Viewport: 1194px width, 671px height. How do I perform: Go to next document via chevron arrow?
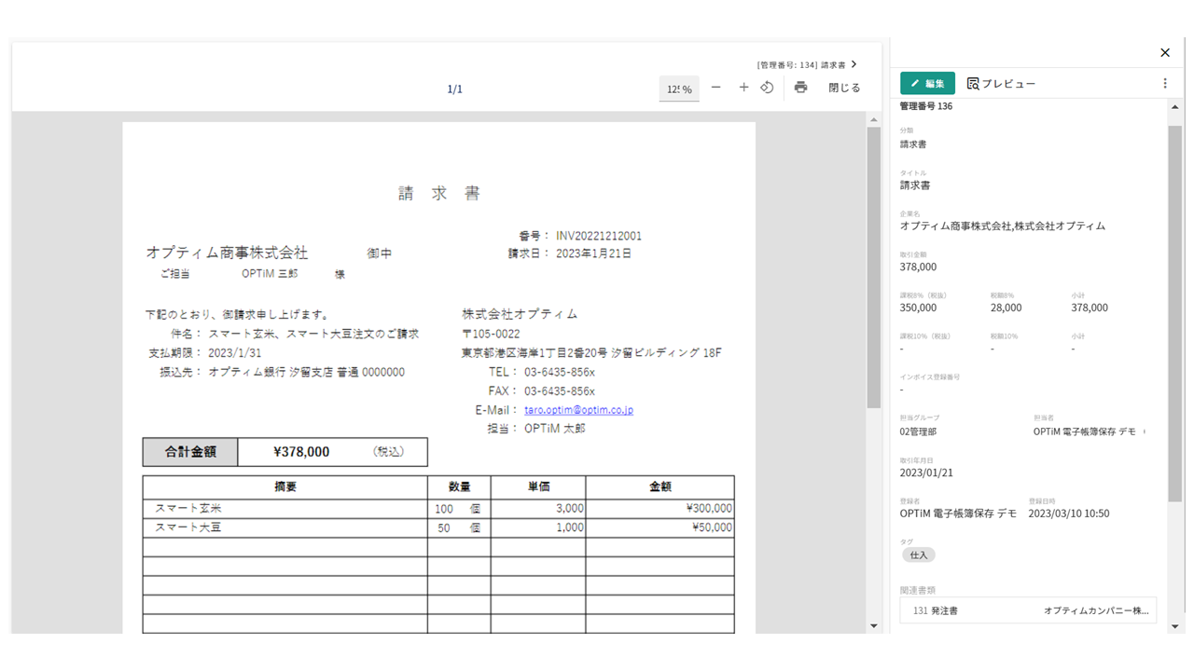(854, 64)
